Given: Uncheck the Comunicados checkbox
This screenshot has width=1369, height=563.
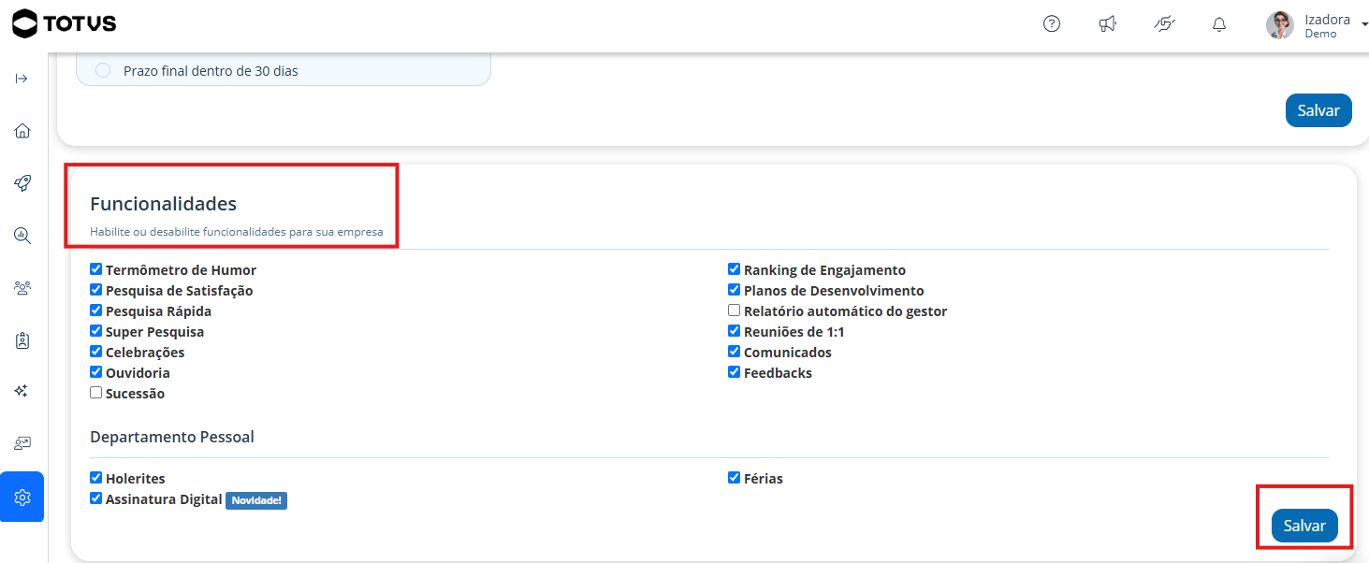Looking at the screenshot, I should tap(734, 352).
